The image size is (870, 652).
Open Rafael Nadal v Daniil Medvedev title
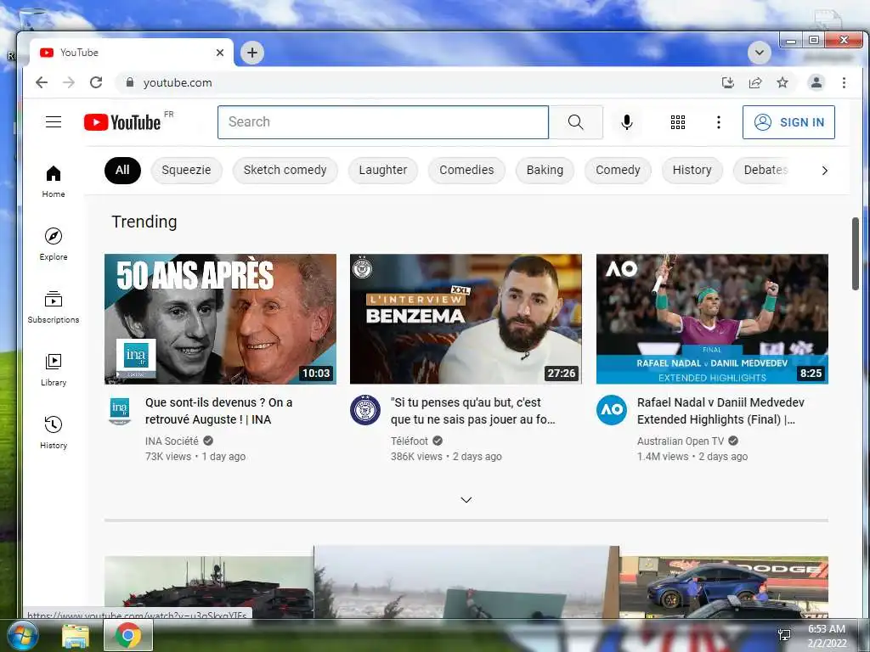click(x=720, y=411)
